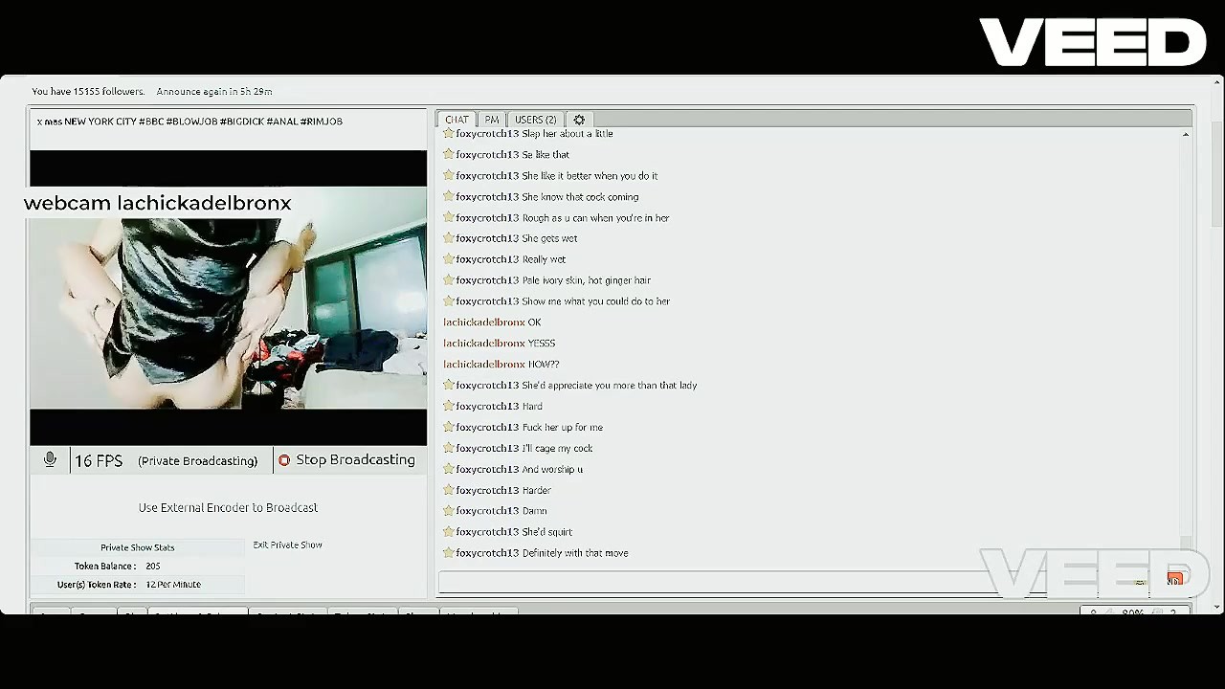Click the page scrollbar down arrow at right edge
Viewport: 1225px width, 689px height.
(1217, 606)
